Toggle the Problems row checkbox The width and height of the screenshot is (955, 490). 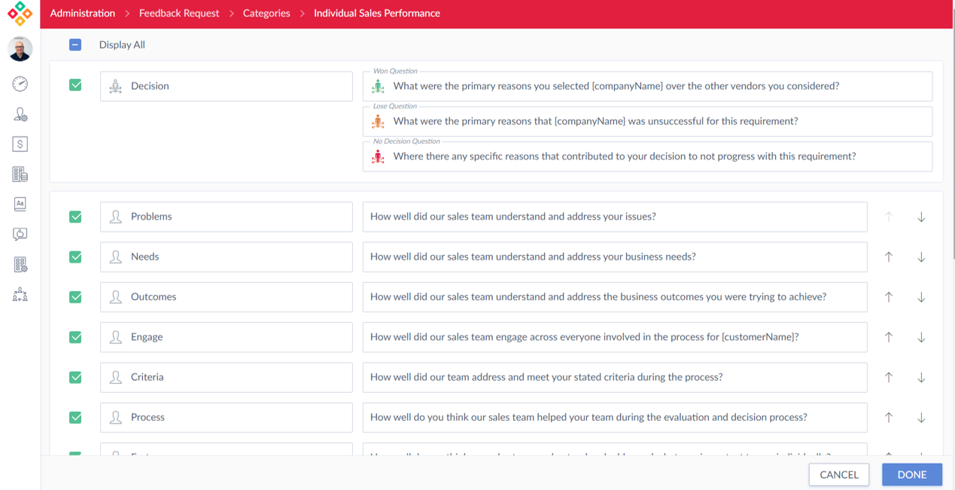click(x=75, y=217)
